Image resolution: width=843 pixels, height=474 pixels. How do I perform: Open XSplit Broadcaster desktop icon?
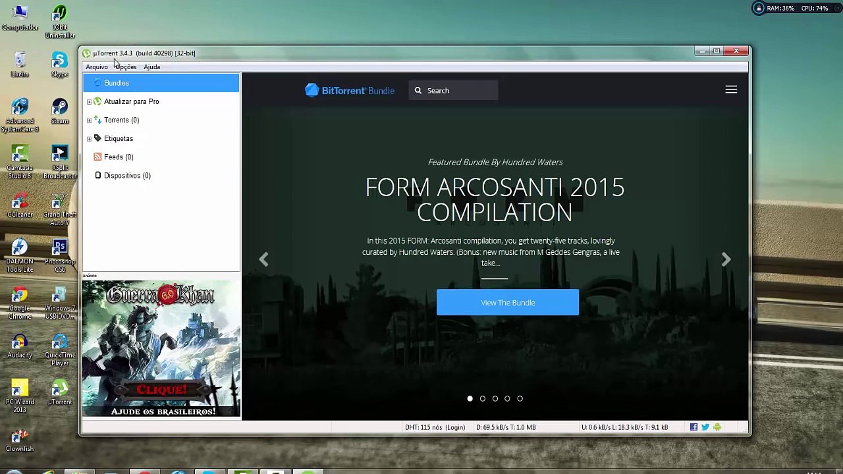(x=59, y=162)
